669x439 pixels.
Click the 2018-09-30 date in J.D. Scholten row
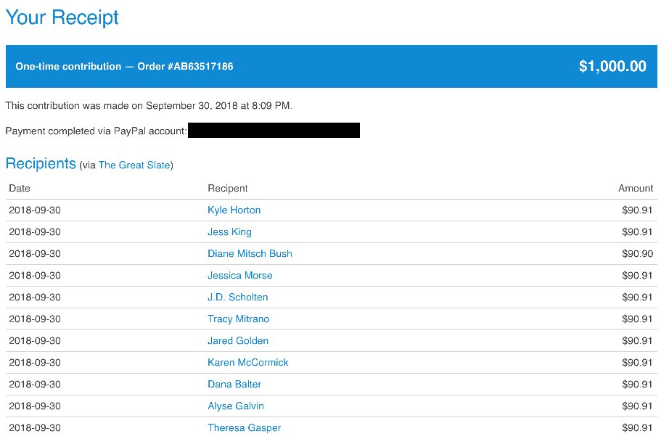point(35,297)
